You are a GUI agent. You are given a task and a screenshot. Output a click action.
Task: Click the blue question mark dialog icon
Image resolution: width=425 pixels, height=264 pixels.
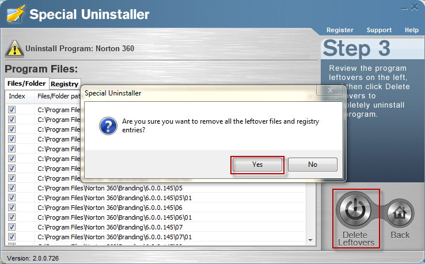pos(108,126)
